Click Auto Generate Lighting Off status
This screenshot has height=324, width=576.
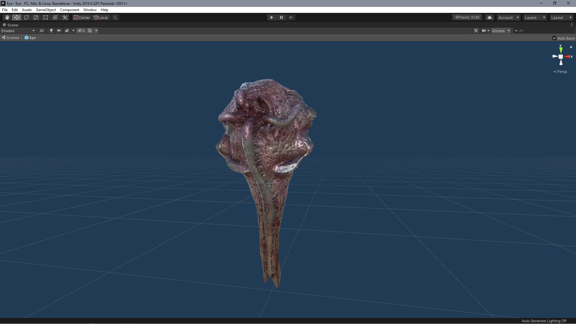[x=544, y=321]
